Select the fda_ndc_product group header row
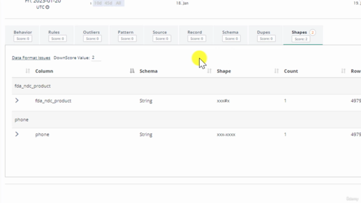 click(186, 86)
